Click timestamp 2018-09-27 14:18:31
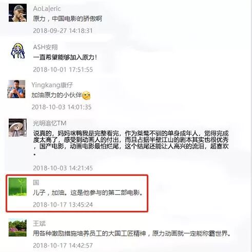 coord(63,31)
